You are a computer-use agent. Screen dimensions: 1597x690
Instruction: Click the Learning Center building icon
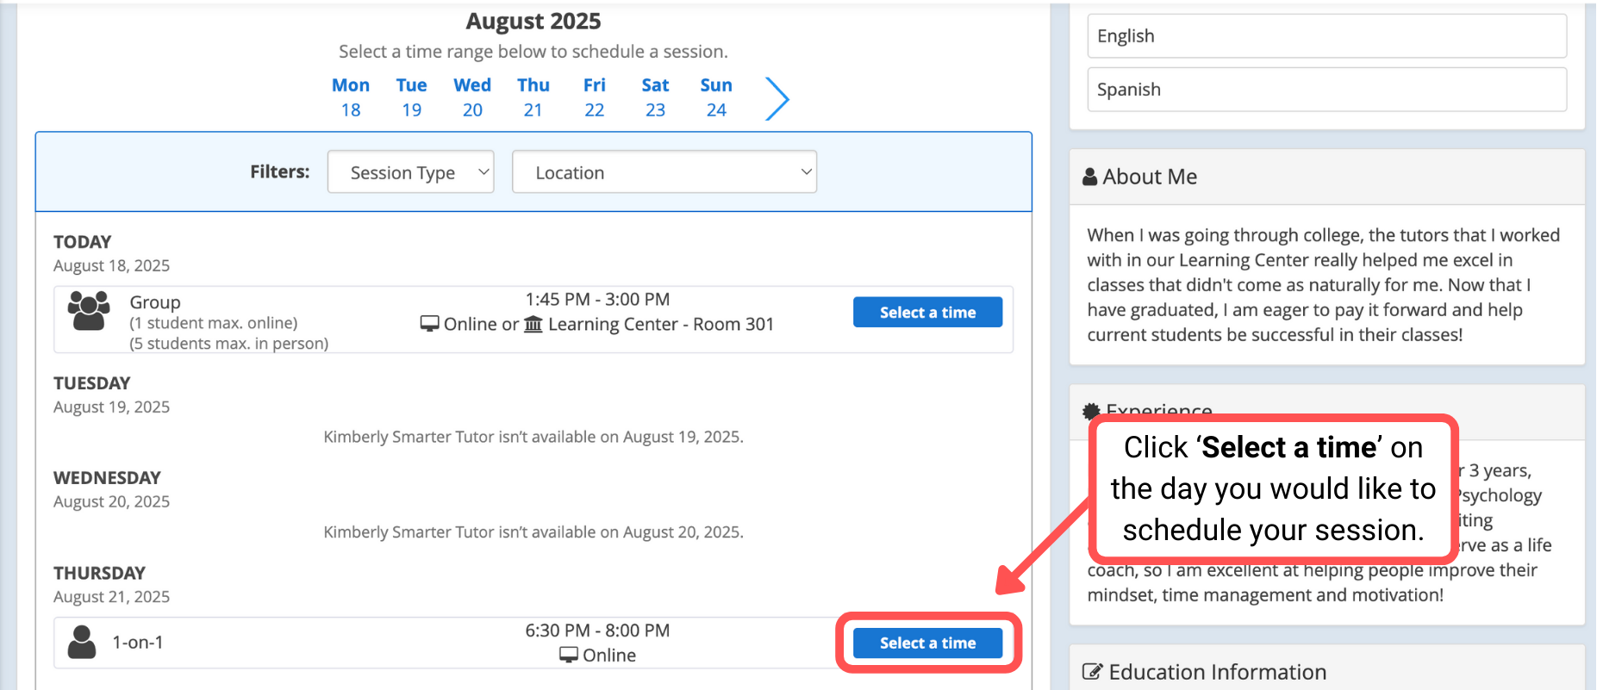click(533, 324)
